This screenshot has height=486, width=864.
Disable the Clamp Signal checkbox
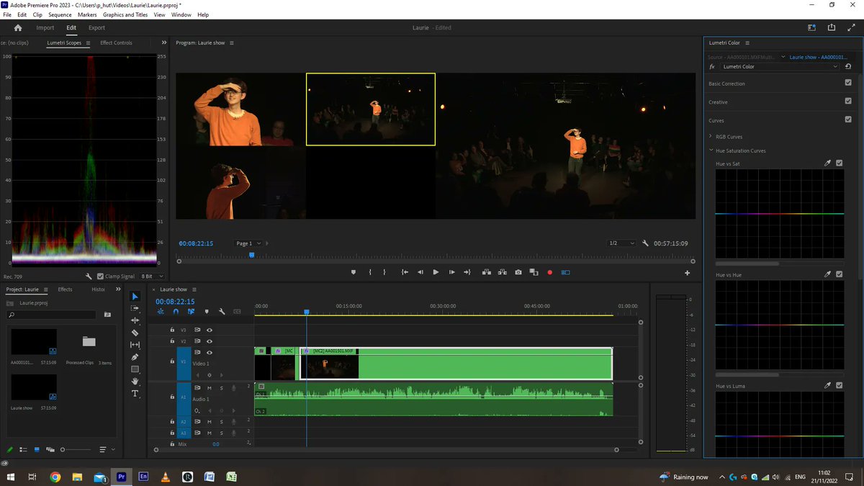tap(100, 276)
